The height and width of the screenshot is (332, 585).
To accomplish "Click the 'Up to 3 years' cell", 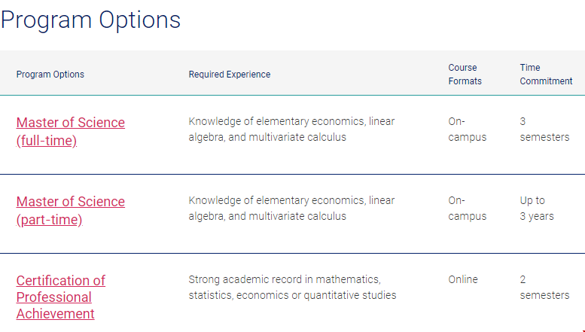I will [x=537, y=208].
